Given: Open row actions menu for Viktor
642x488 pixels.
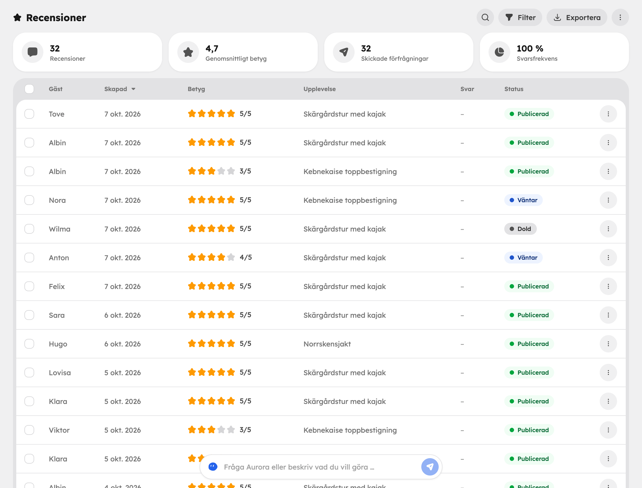Looking at the screenshot, I should (x=608, y=430).
